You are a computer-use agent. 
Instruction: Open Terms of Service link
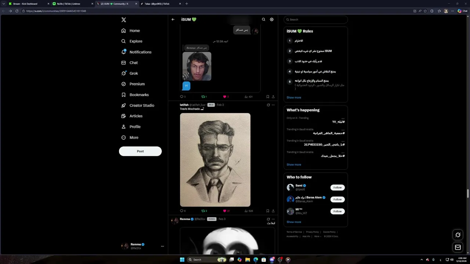[294, 232]
